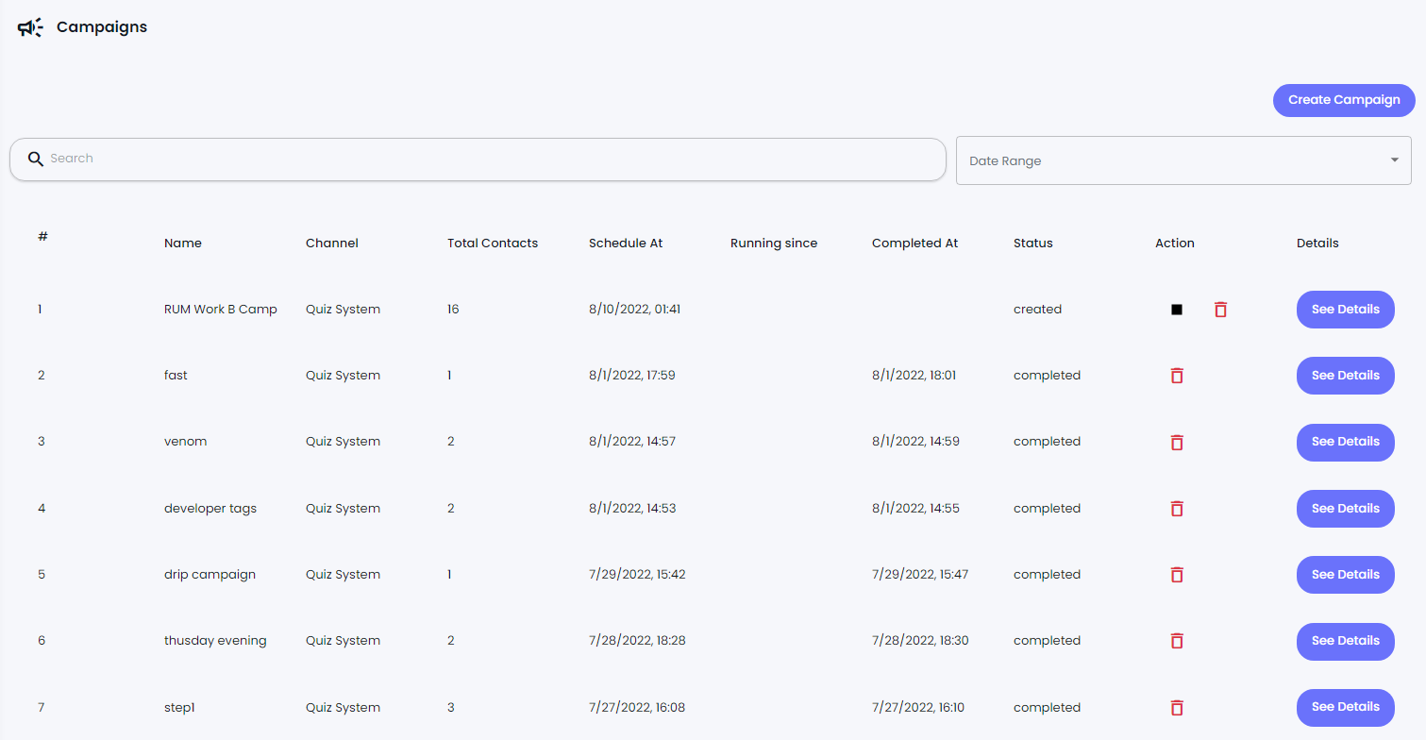This screenshot has height=740, width=1426.
Task: Stop the RUM Work B Camp campaign
Action: (x=1177, y=310)
